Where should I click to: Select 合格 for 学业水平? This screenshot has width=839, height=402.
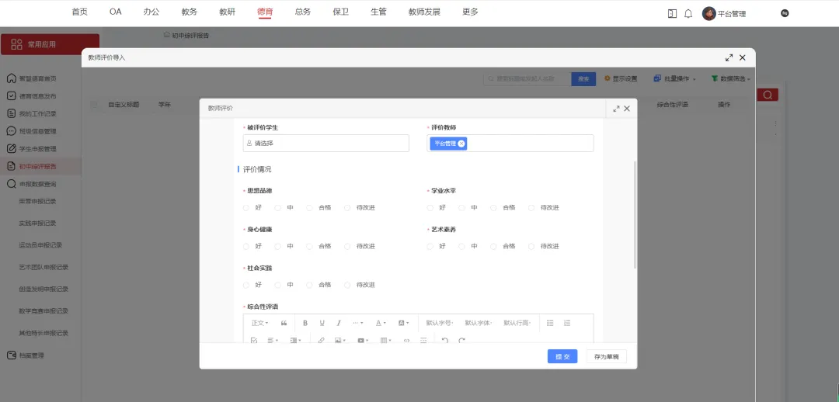[494, 208]
